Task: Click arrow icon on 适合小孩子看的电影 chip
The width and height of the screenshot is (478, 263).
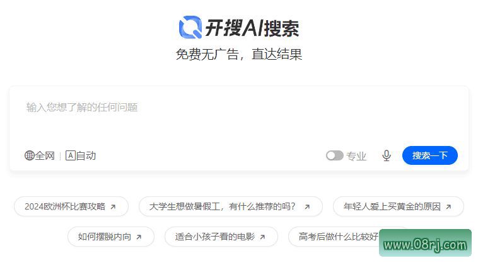Action: click(x=262, y=237)
